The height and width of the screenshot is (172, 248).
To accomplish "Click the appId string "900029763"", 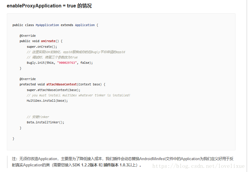I will coord(67,63).
